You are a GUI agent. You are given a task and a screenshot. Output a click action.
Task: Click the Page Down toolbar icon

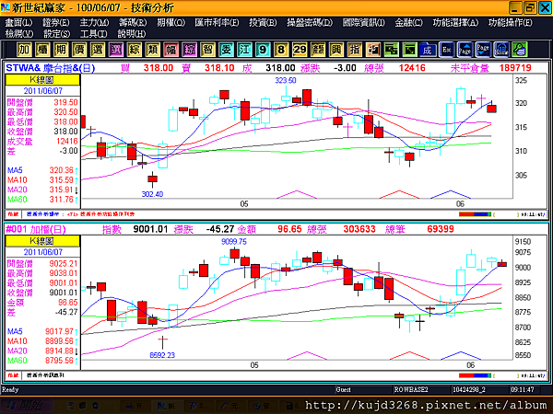tap(483, 50)
